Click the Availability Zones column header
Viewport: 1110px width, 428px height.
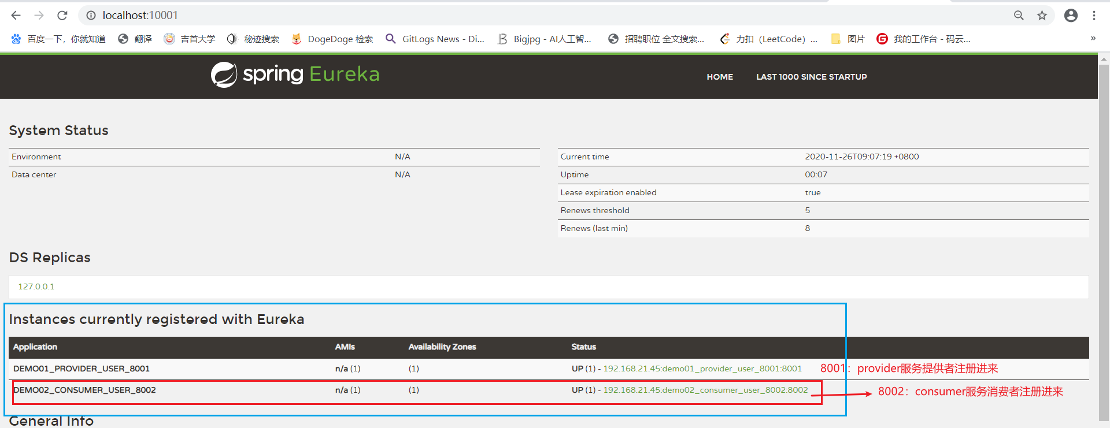(x=442, y=347)
